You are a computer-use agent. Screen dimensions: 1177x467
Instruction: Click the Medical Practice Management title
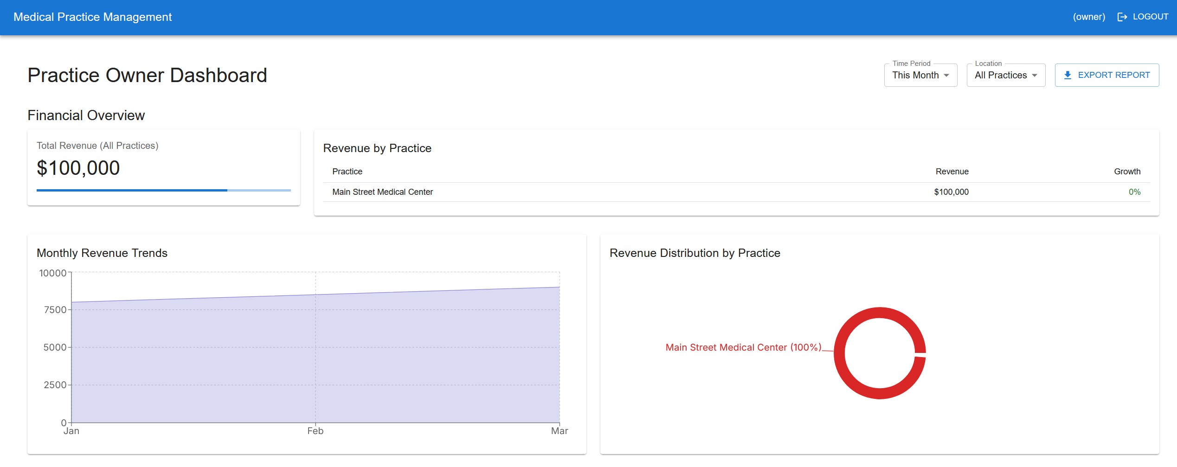93,17
